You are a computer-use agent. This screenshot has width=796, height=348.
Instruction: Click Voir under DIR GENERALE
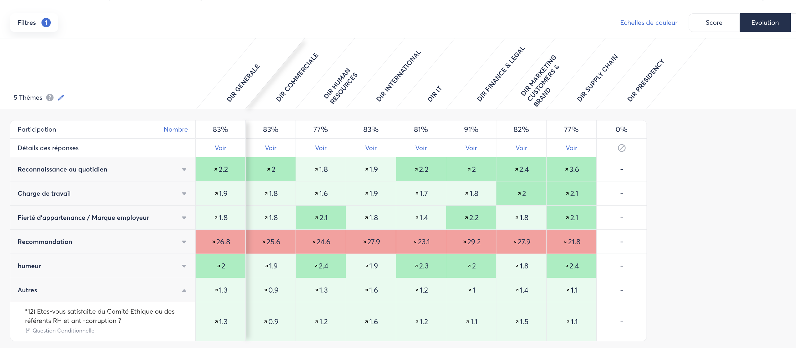click(x=220, y=148)
